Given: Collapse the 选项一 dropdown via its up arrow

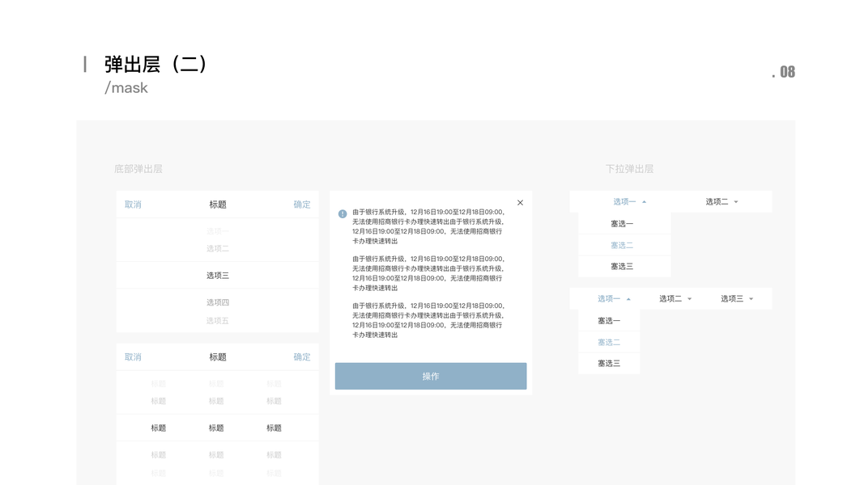Looking at the screenshot, I should 645,201.
